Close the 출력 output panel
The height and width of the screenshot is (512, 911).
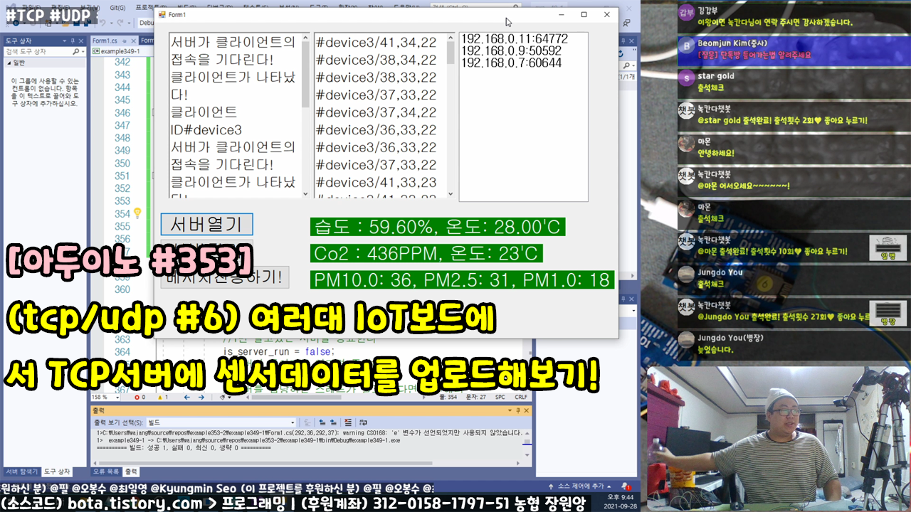tap(527, 411)
